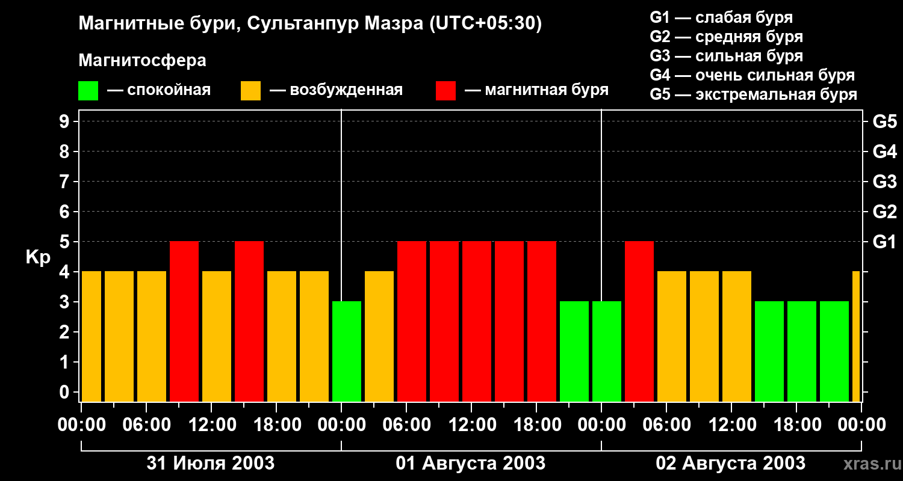Screen dimensions: 903x481
Task: Click the second red Kp 5 bar on 31 Июля
Action: click(249, 322)
